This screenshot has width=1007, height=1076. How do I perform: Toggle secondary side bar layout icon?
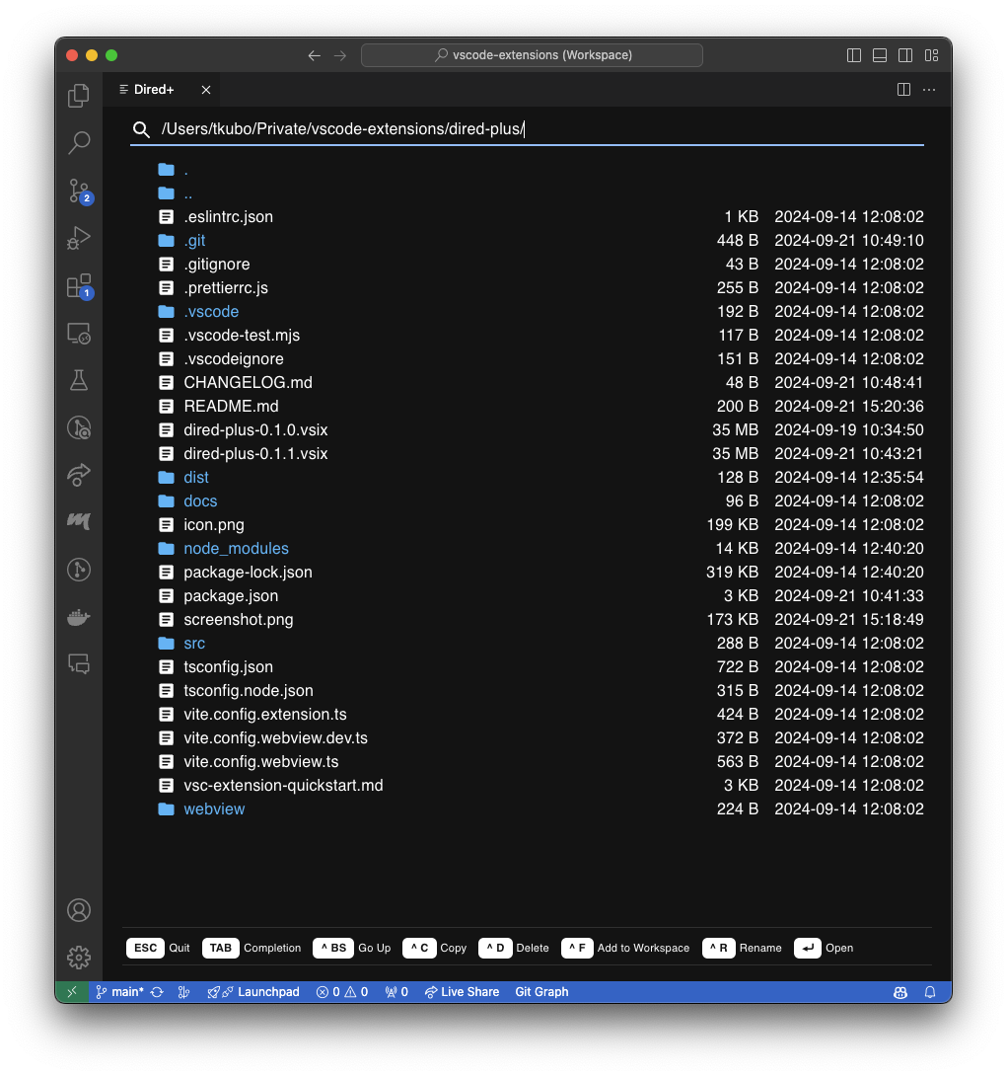[904, 55]
